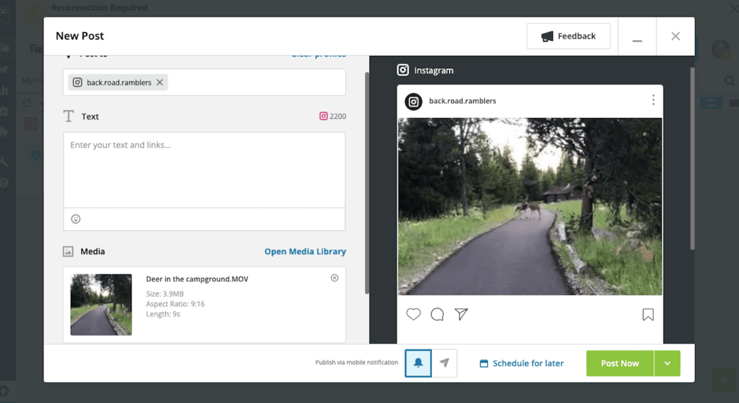Image resolution: width=739 pixels, height=403 pixels.
Task: Click Schedule for later
Action: tap(521, 364)
